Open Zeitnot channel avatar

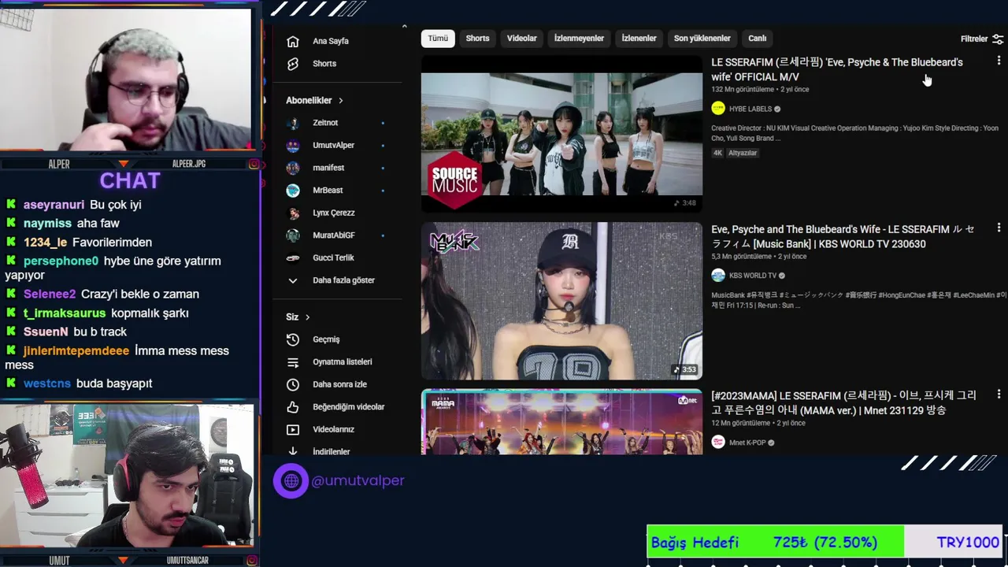[293, 123]
